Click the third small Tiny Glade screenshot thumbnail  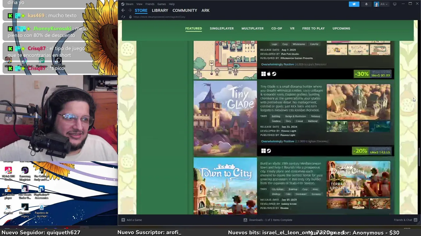pos(380,127)
